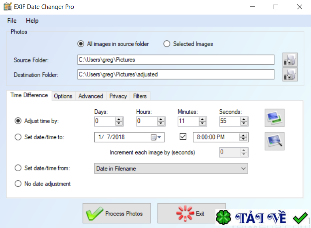
Task: Decrease the Seconds value
Action: coord(244,123)
